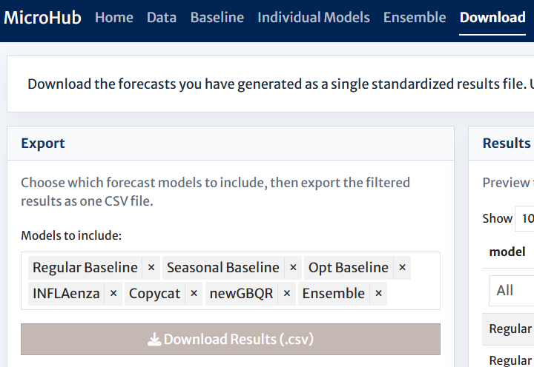
Task: Open the Show entries dropdown
Action: point(525,218)
